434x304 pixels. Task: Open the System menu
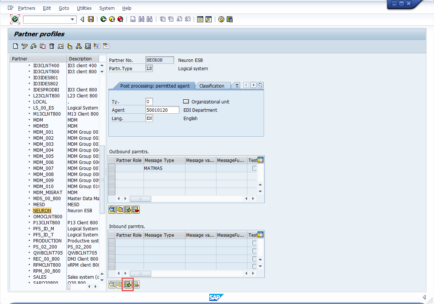click(x=107, y=8)
